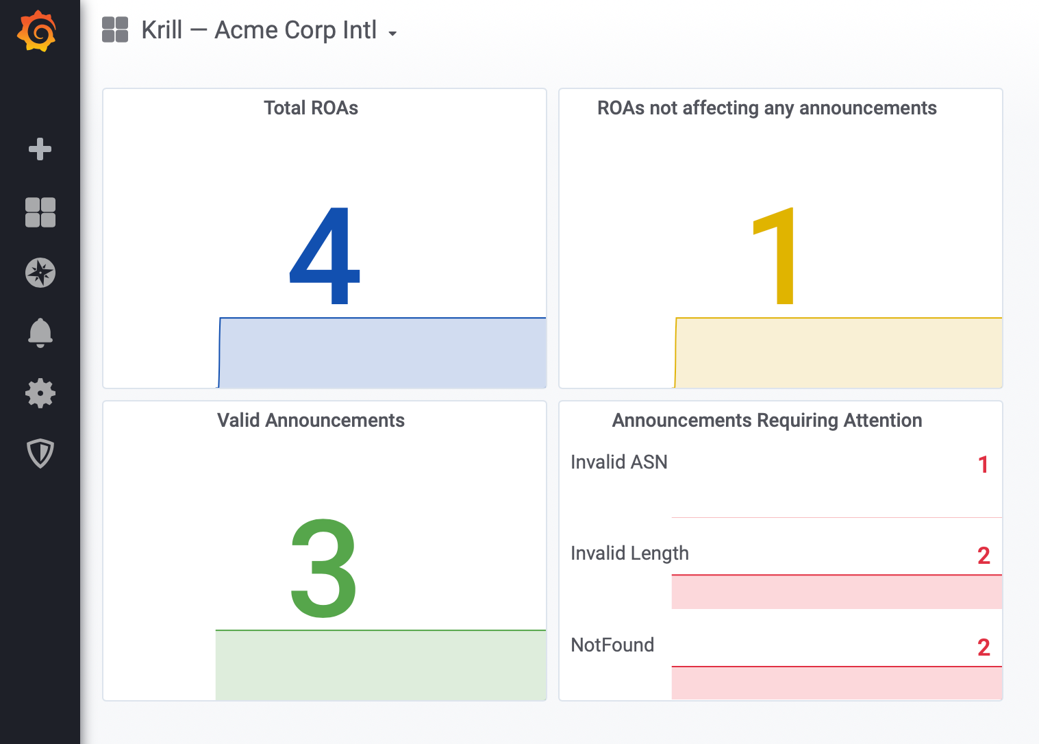
Task: Open the Server Admin shield icon
Action: click(x=40, y=454)
